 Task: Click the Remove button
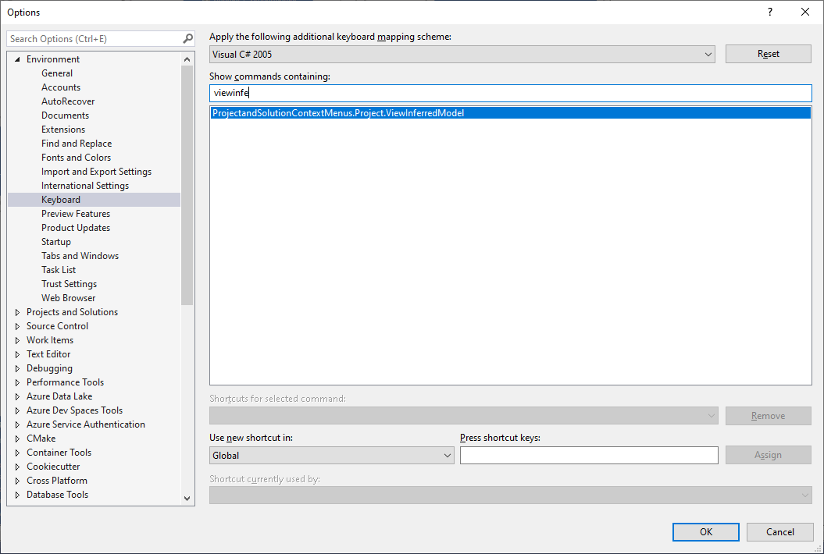point(768,415)
